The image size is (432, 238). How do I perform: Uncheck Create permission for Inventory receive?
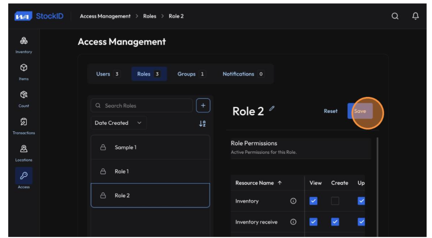pyautogui.click(x=335, y=222)
